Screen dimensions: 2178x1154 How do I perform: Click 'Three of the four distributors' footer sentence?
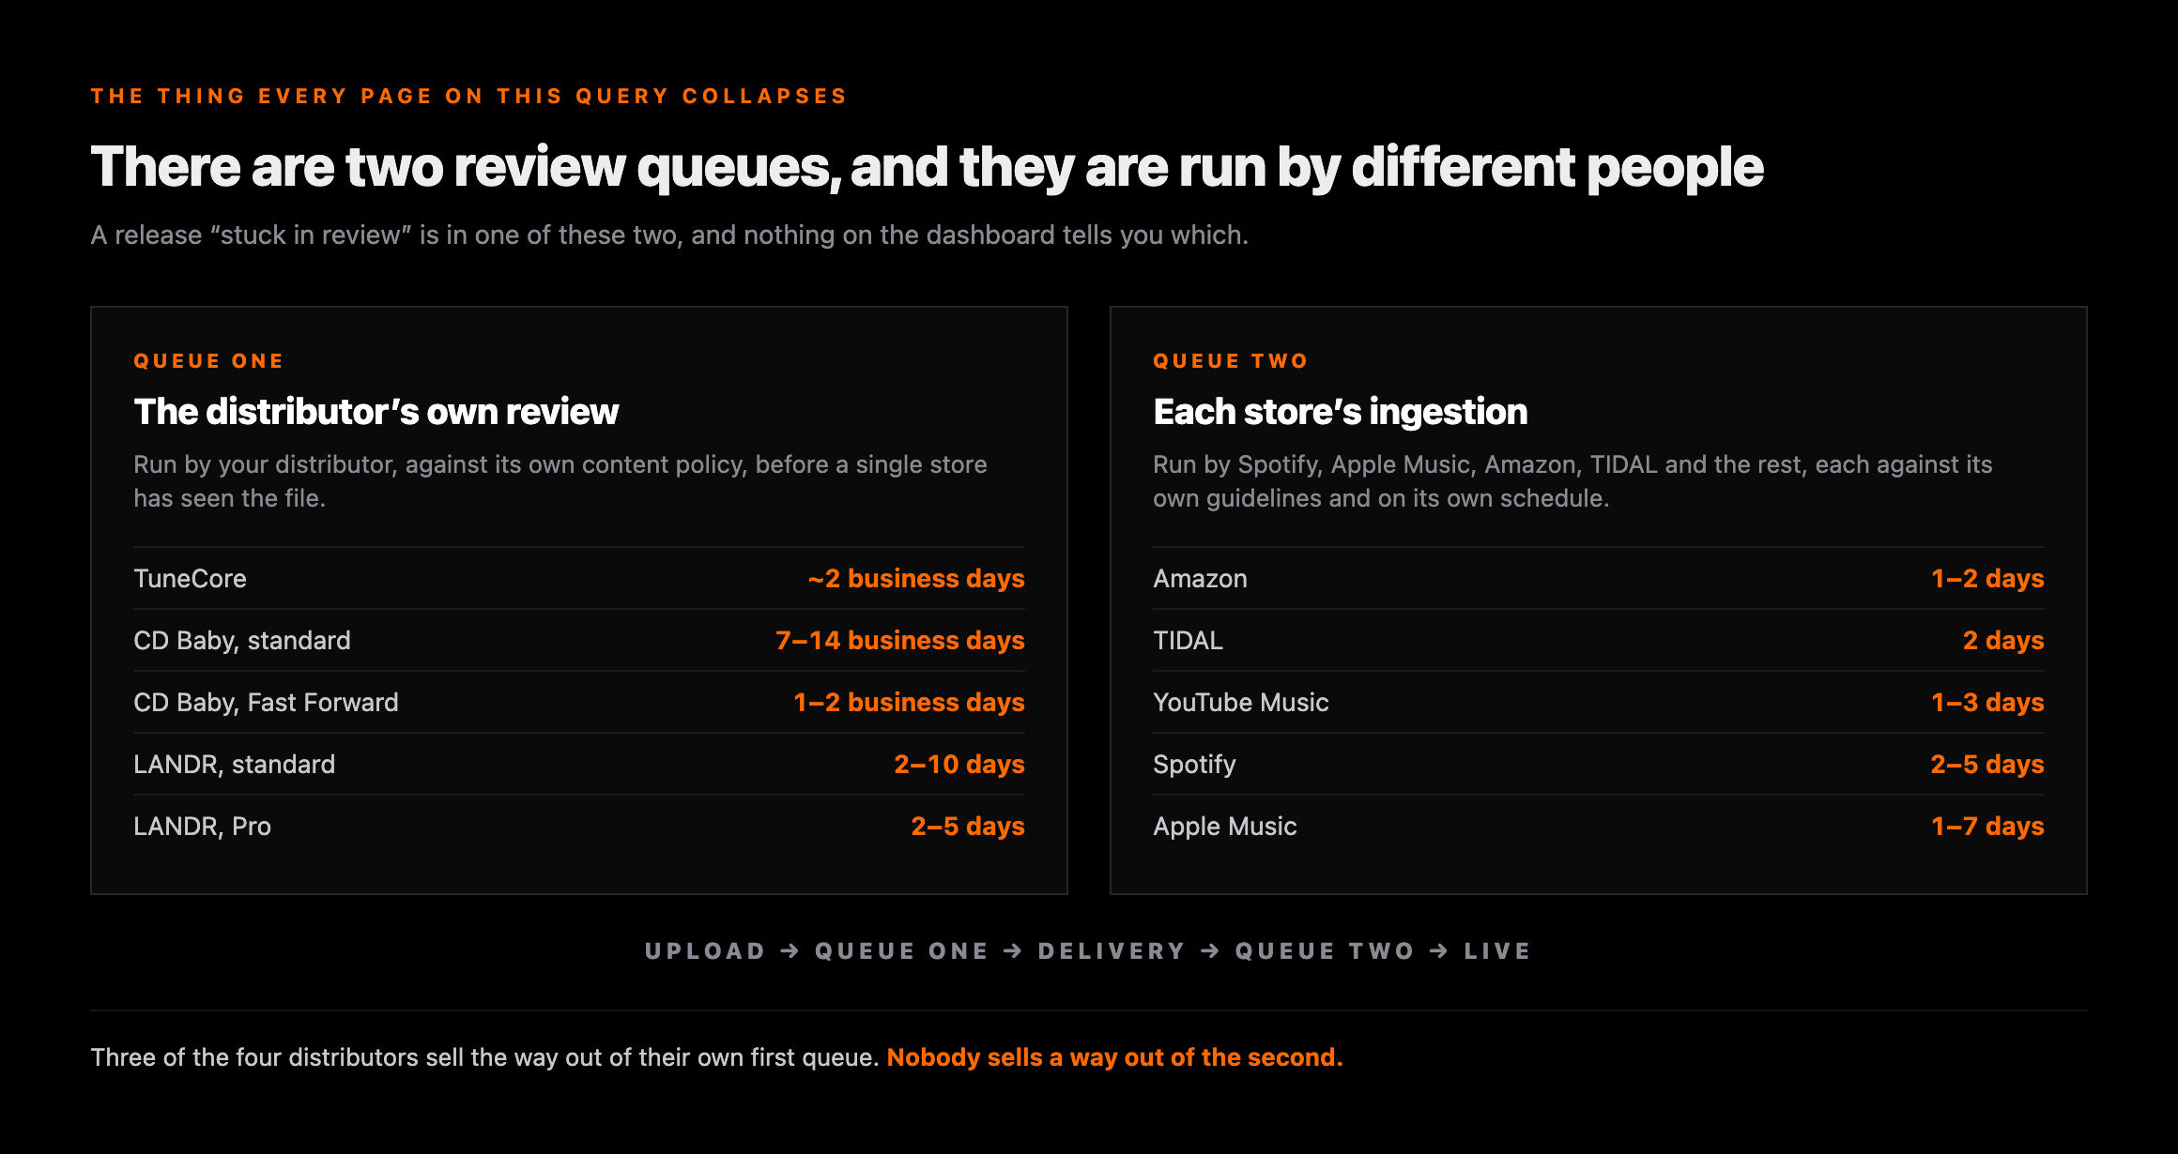484,1057
